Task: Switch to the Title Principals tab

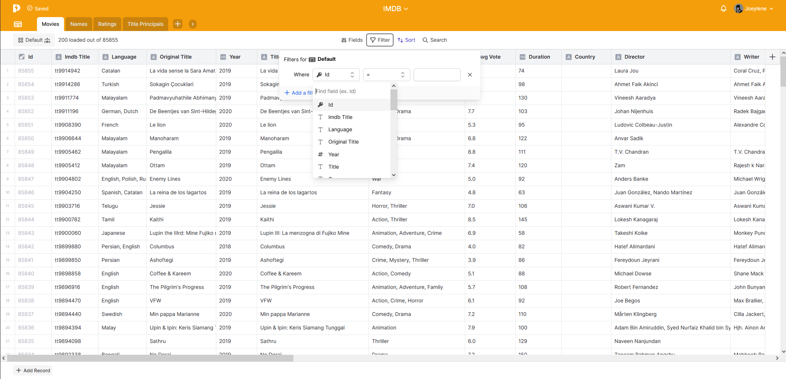Action: tap(146, 24)
